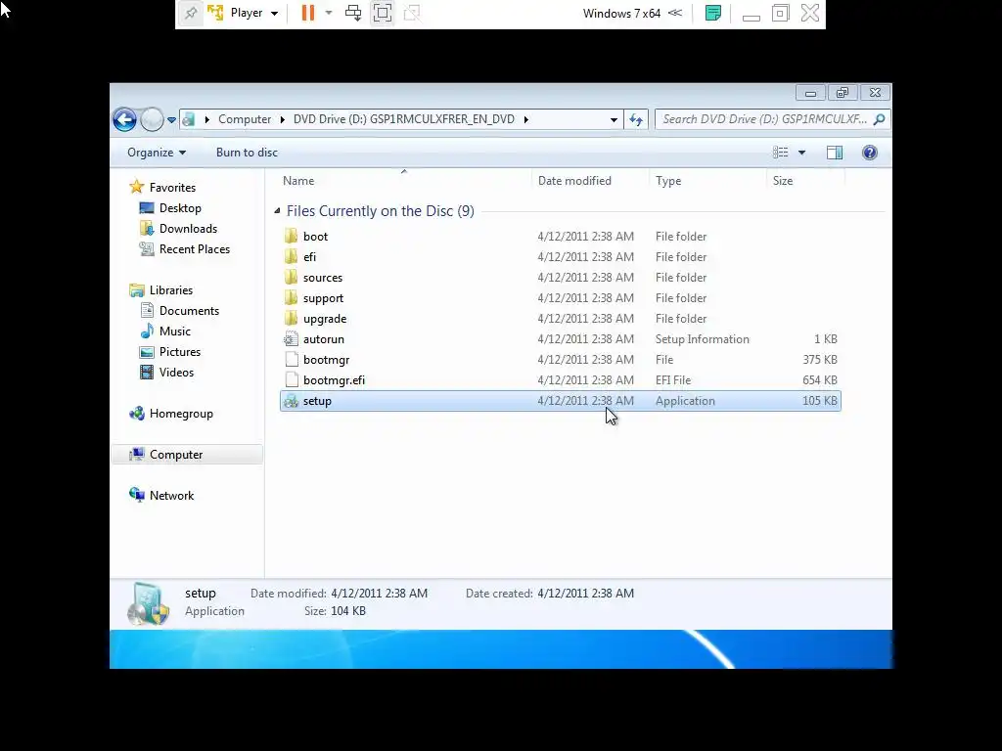Click the grayed-out Unity mode icon
This screenshot has height=751, width=1002.
pos(412,13)
